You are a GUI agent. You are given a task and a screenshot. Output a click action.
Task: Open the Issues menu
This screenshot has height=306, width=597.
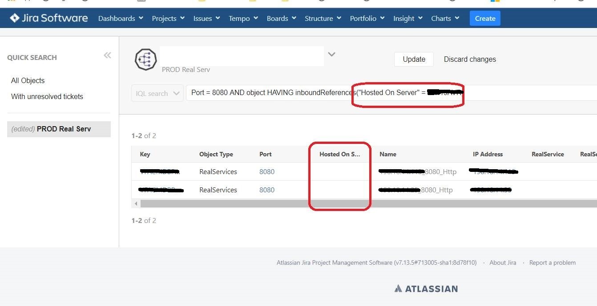tap(206, 18)
